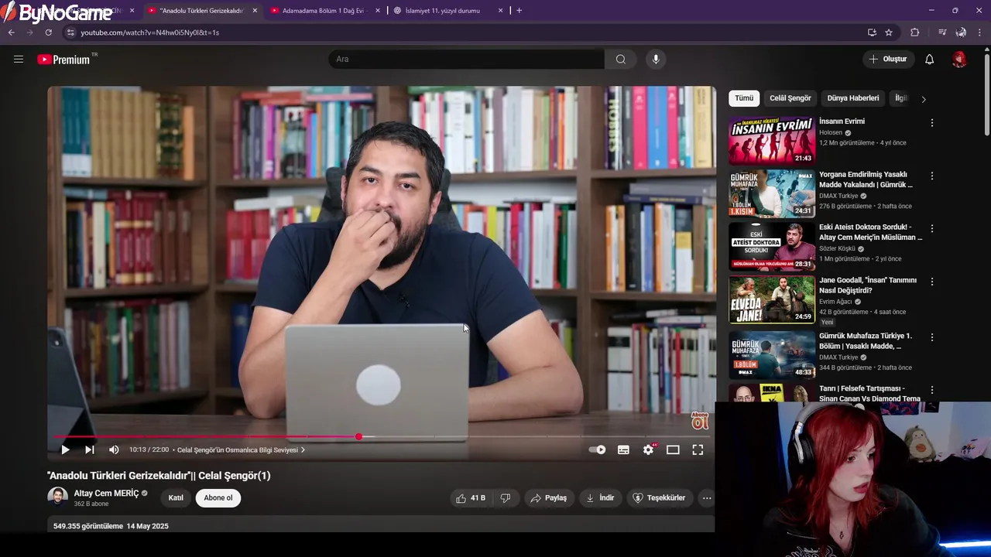Open the install/cast icon in address bar
The image size is (991, 557).
pos(872,32)
